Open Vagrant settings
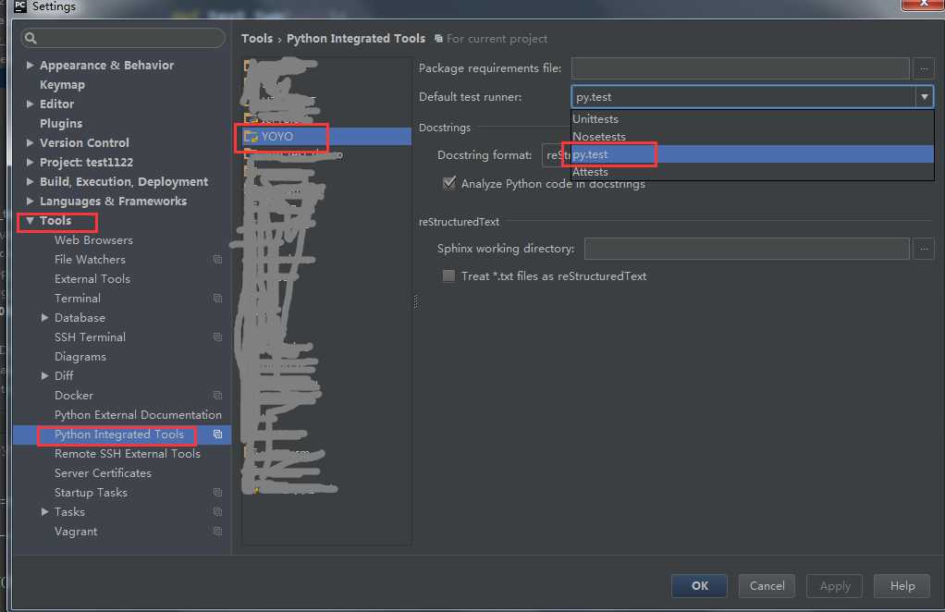This screenshot has height=612, width=945. pyautogui.click(x=75, y=532)
